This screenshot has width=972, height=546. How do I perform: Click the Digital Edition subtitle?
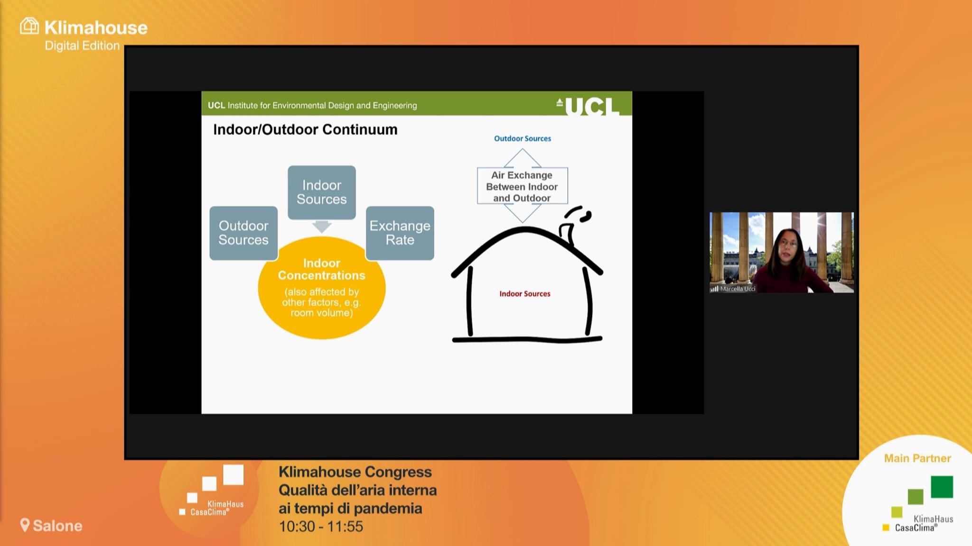pos(82,45)
